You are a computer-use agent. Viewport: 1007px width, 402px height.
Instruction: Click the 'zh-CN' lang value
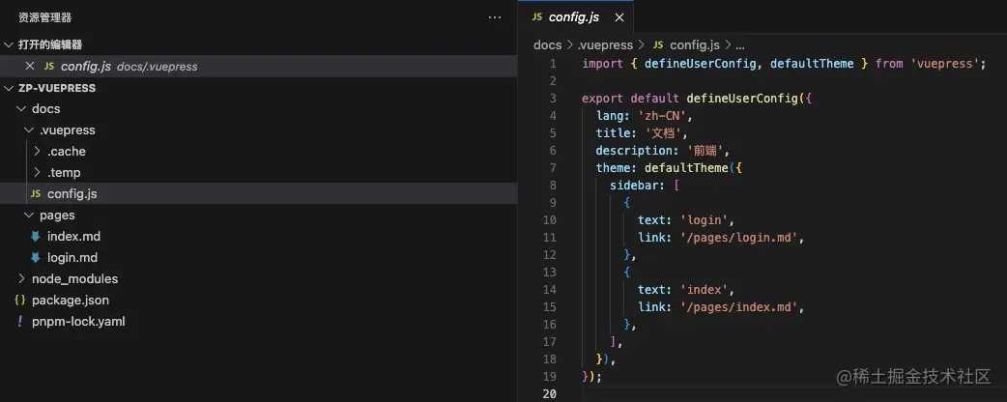(x=661, y=116)
